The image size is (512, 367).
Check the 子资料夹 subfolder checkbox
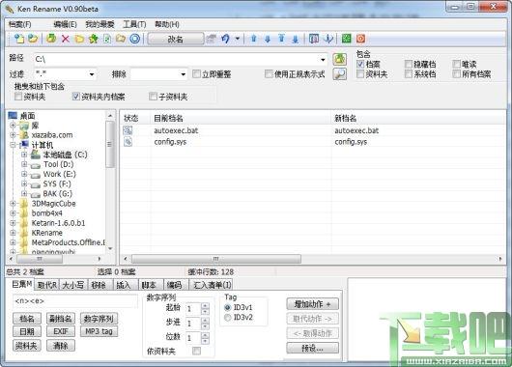(x=153, y=97)
